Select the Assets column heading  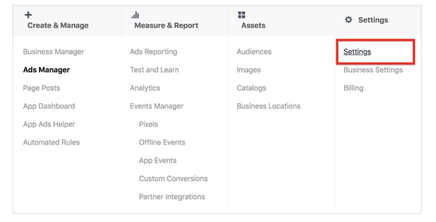pos(253,25)
